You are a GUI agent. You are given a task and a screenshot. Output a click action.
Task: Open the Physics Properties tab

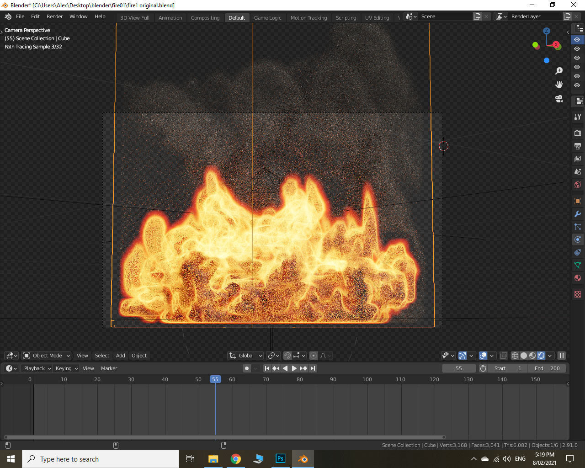(577, 239)
